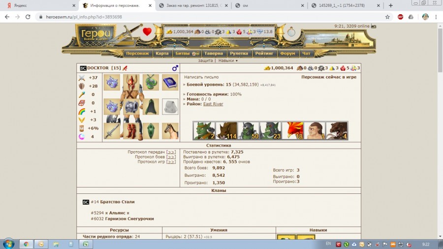Open the Excel taskbar icon
Viewport: 443px width, 249px height.
coord(86,244)
